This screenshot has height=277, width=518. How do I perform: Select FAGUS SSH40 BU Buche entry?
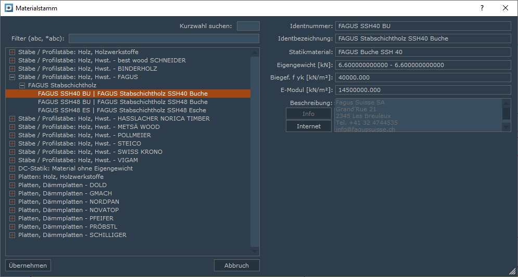pos(128,94)
